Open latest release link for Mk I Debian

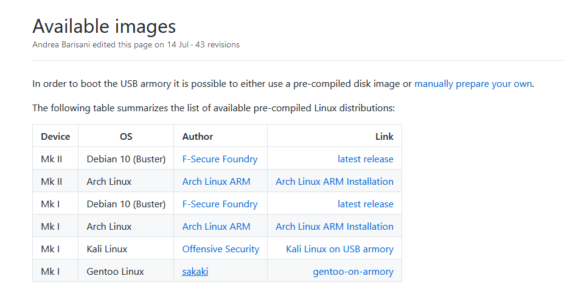pos(365,204)
